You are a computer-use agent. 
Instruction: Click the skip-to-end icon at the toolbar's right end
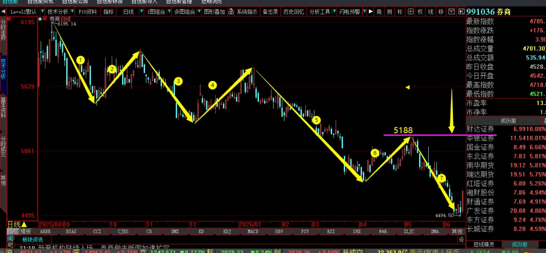tap(462, 12)
